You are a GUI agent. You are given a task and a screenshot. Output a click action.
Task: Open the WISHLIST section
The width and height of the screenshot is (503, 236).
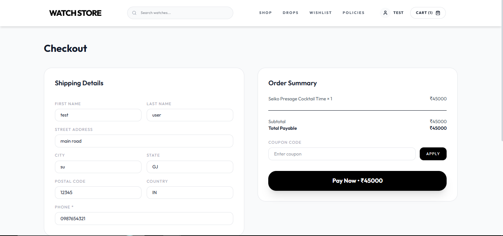[320, 12]
